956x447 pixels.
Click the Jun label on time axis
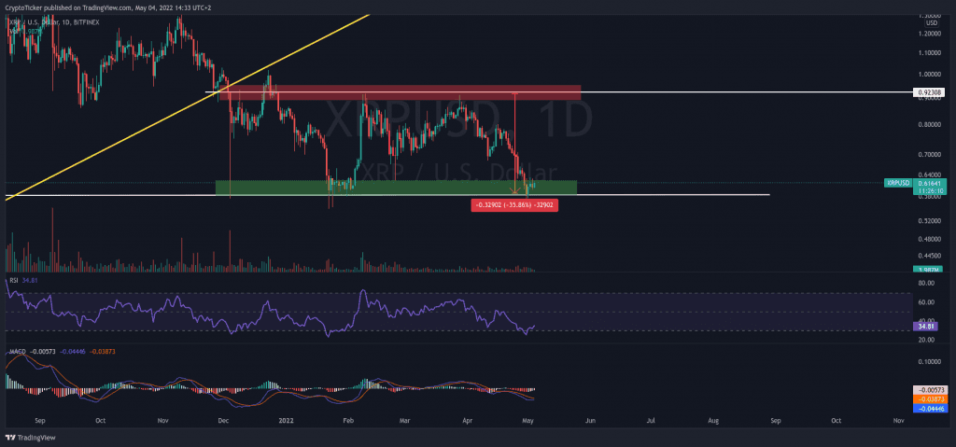[589, 421]
